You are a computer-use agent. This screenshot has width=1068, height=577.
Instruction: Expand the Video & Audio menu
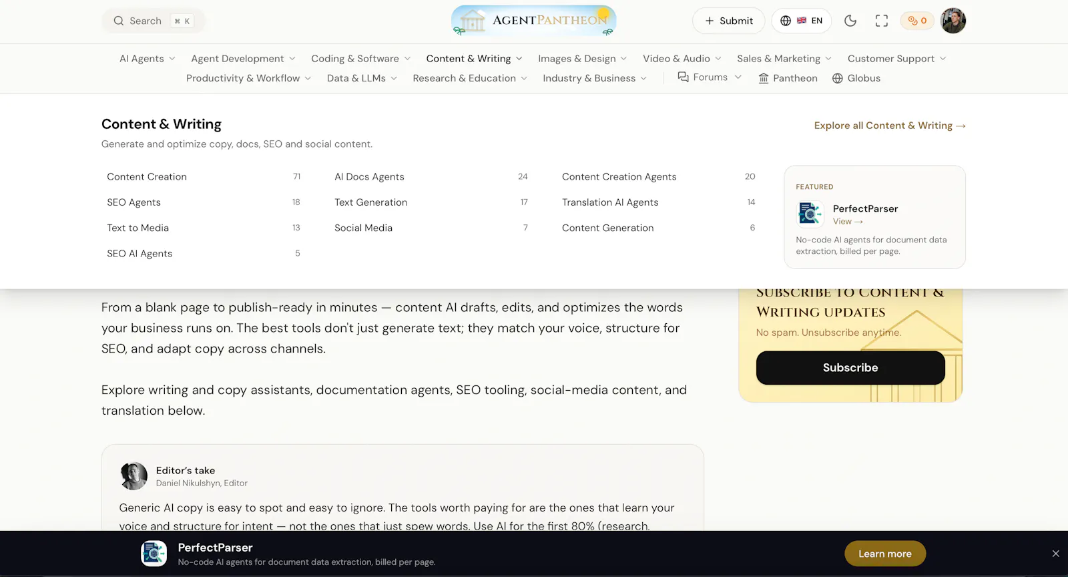click(x=682, y=59)
